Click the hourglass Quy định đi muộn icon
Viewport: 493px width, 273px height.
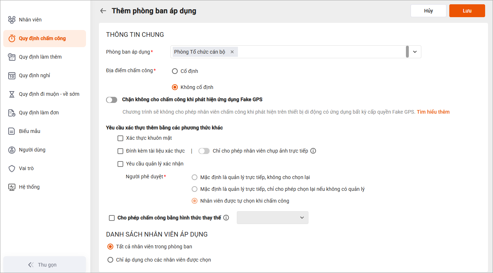click(12, 94)
